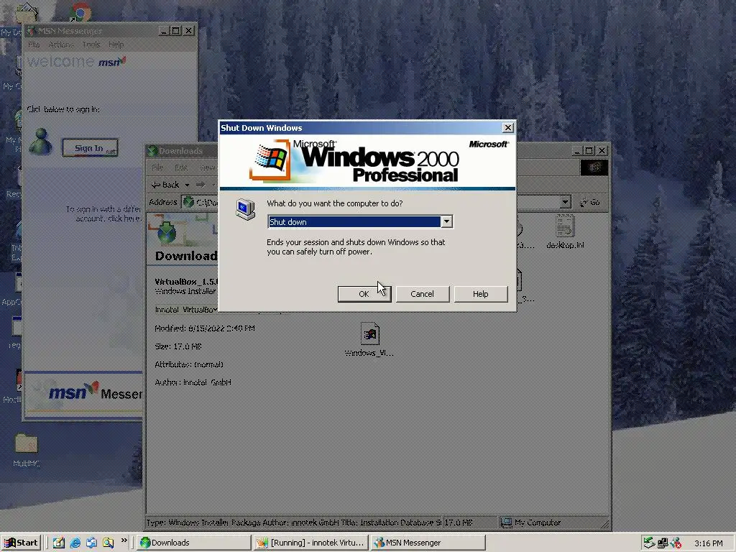Click Go button in Downloads address bar

pyautogui.click(x=591, y=202)
